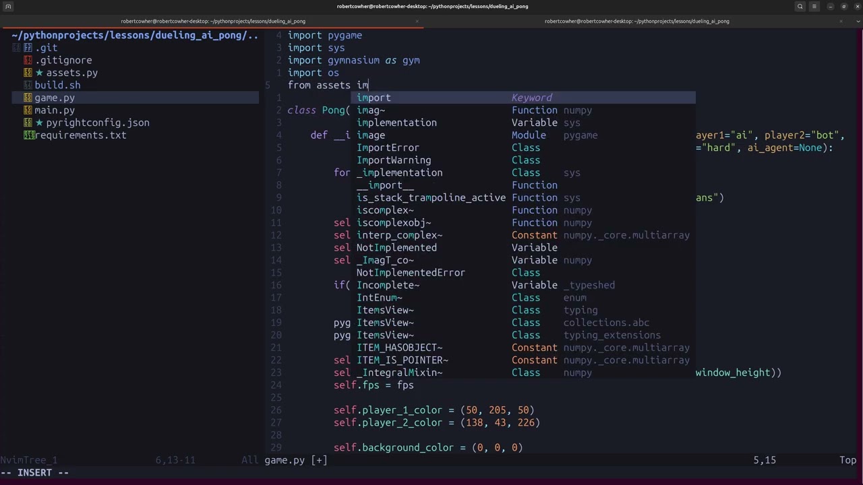
Task: Click the main.py file icon
Action: click(x=28, y=110)
